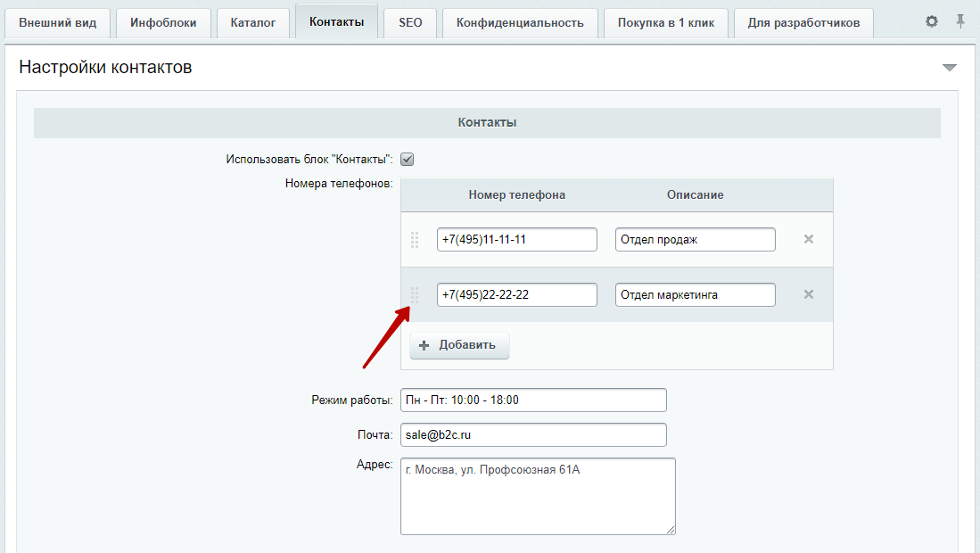Screen dimensions: 980x553
Task: Click the Адрес textarea
Action: click(x=538, y=496)
